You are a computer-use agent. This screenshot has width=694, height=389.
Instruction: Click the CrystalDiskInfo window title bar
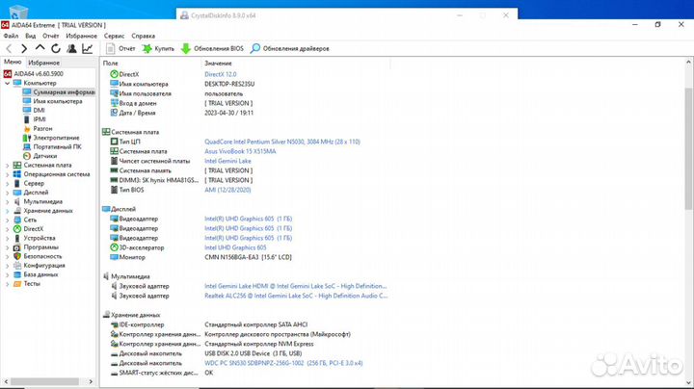[347, 15]
